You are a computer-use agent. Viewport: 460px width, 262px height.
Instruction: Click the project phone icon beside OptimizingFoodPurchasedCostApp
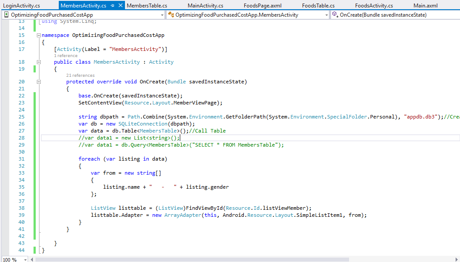pos(6,14)
